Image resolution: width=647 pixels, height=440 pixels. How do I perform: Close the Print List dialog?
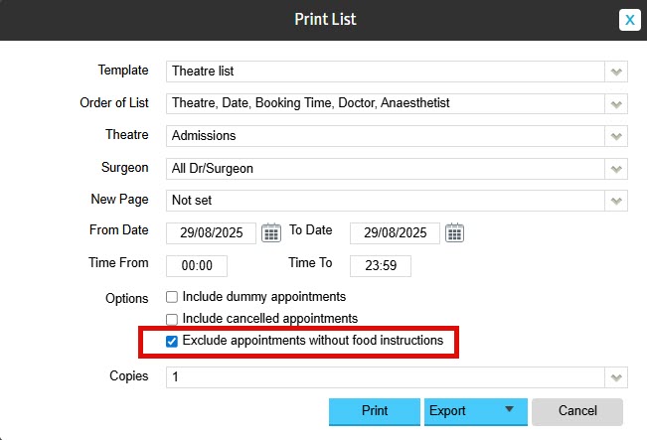[630, 20]
